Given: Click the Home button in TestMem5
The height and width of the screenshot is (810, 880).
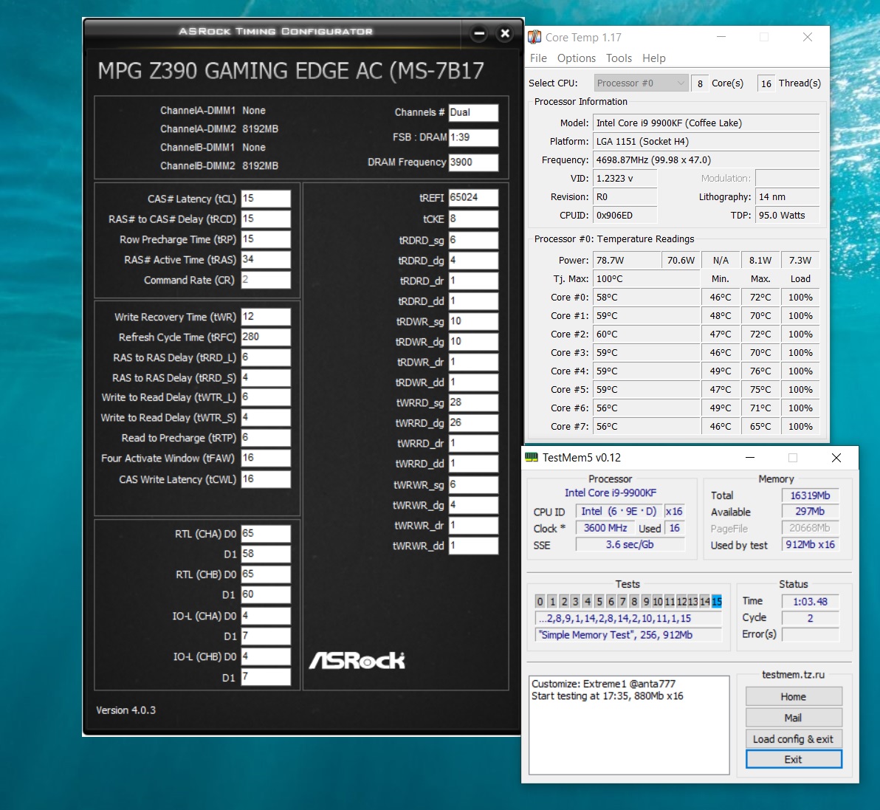Looking at the screenshot, I should (x=794, y=696).
